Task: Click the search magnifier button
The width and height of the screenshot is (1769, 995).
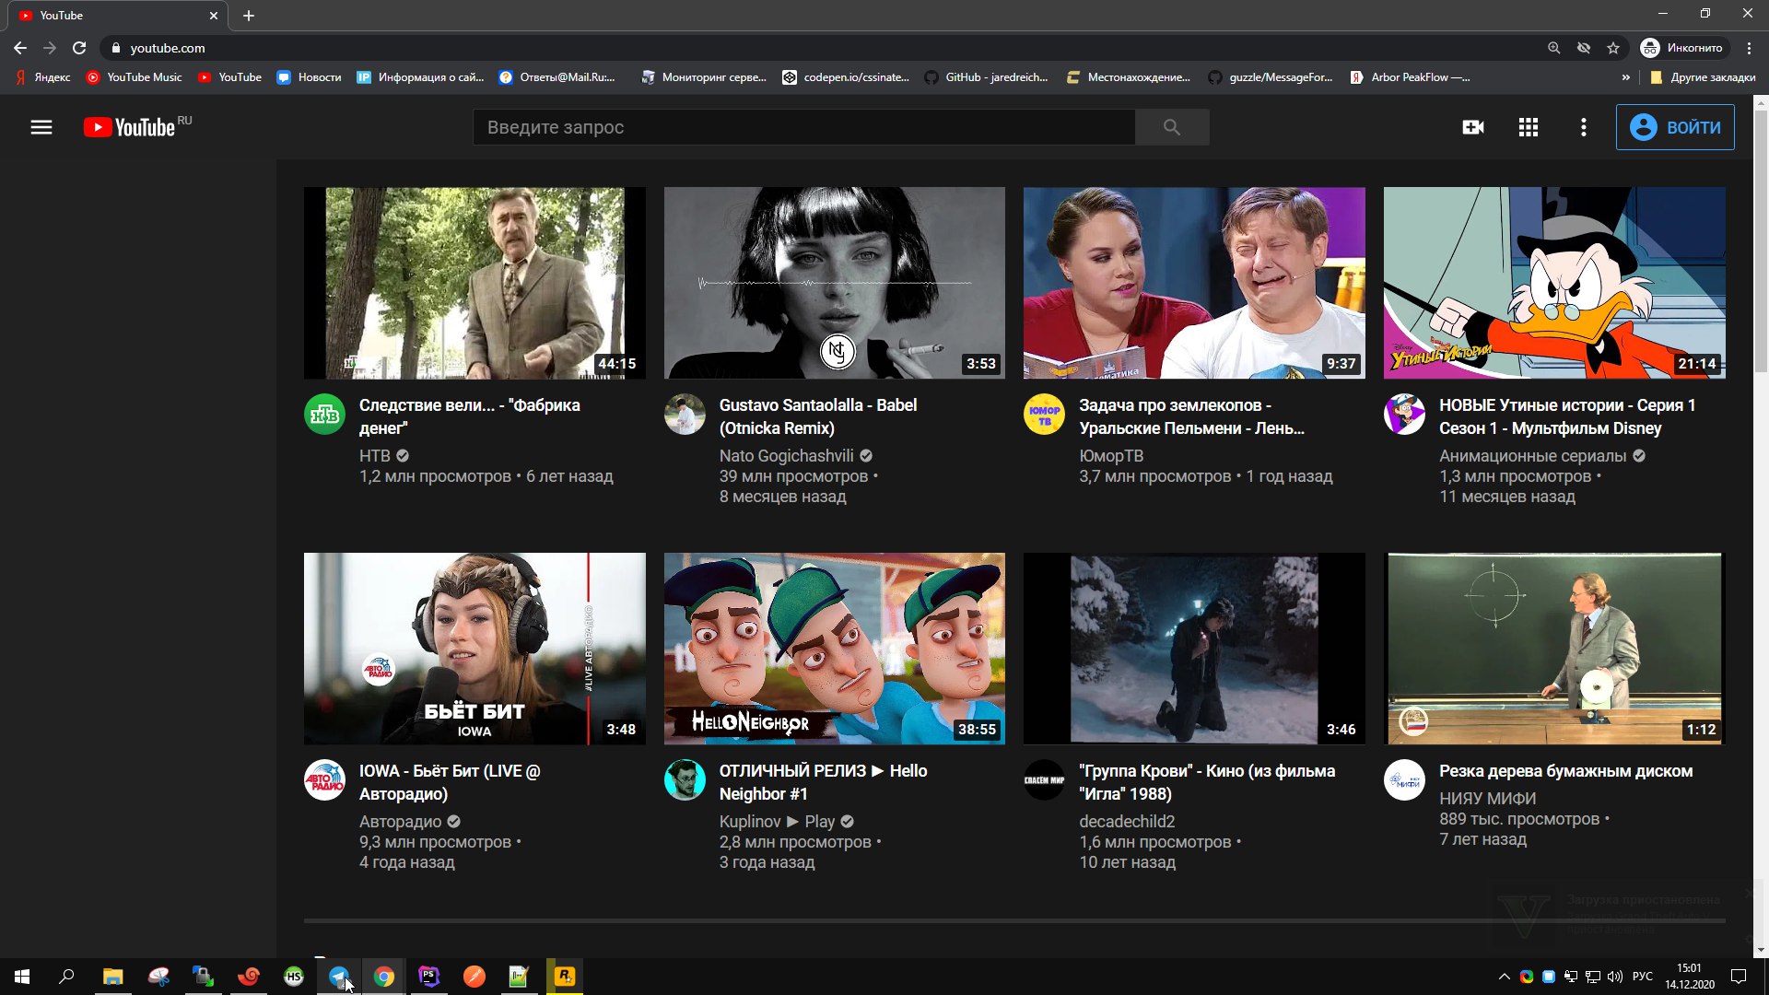Action: pyautogui.click(x=1172, y=127)
